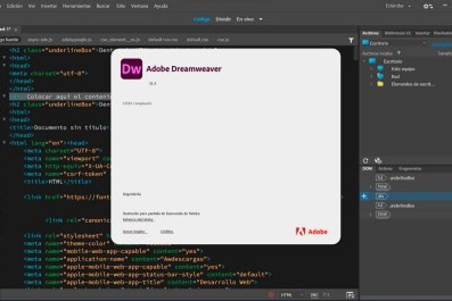Click the Créditos link in About dialog
Image resolution: width=452 pixels, height=301 pixels.
167,232
